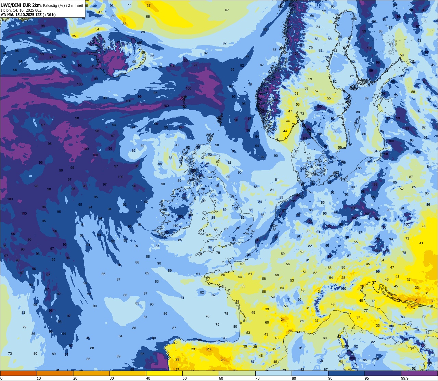Screen dimensions: 438x381
Task: Click the legend scale label '50'
Action: coord(184,378)
